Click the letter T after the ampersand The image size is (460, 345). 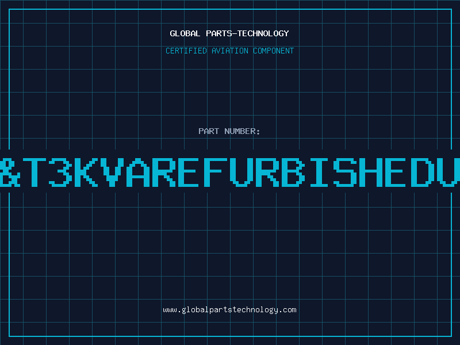[34, 172]
